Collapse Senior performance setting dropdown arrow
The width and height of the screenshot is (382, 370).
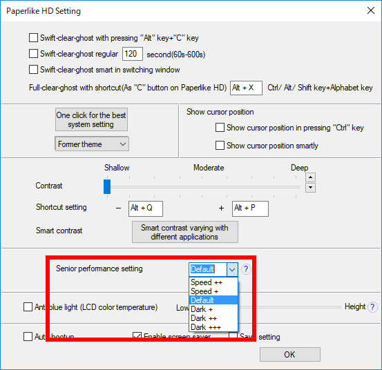232,269
